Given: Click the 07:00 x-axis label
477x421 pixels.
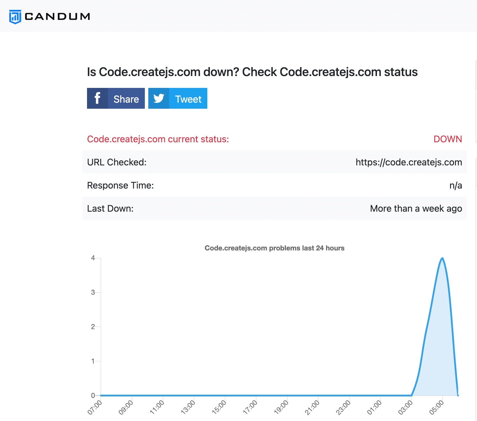Looking at the screenshot, I should (95, 407).
